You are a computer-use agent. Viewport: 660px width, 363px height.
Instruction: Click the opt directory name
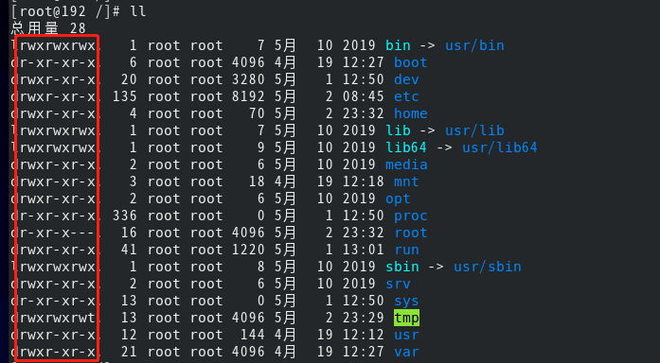(x=399, y=199)
